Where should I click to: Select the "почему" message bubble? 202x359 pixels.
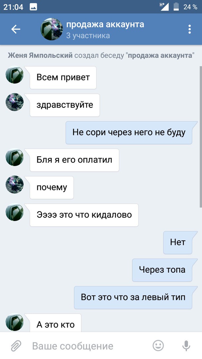(x=52, y=187)
